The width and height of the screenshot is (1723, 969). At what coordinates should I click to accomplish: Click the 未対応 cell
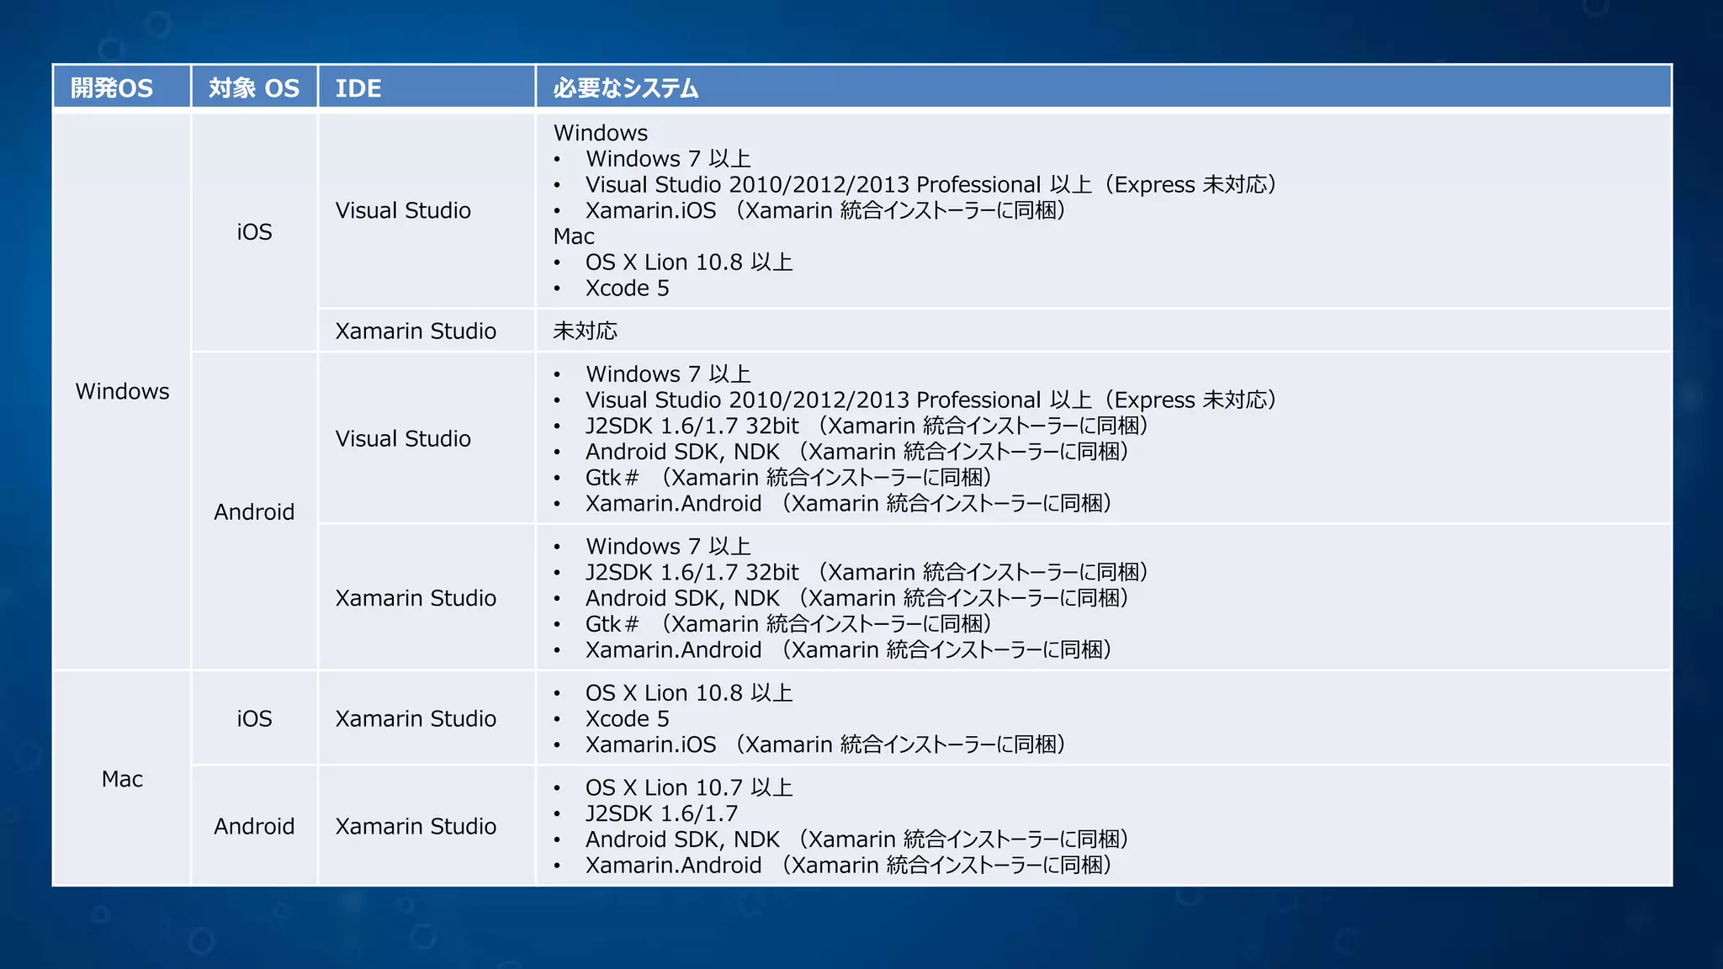click(x=1103, y=331)
